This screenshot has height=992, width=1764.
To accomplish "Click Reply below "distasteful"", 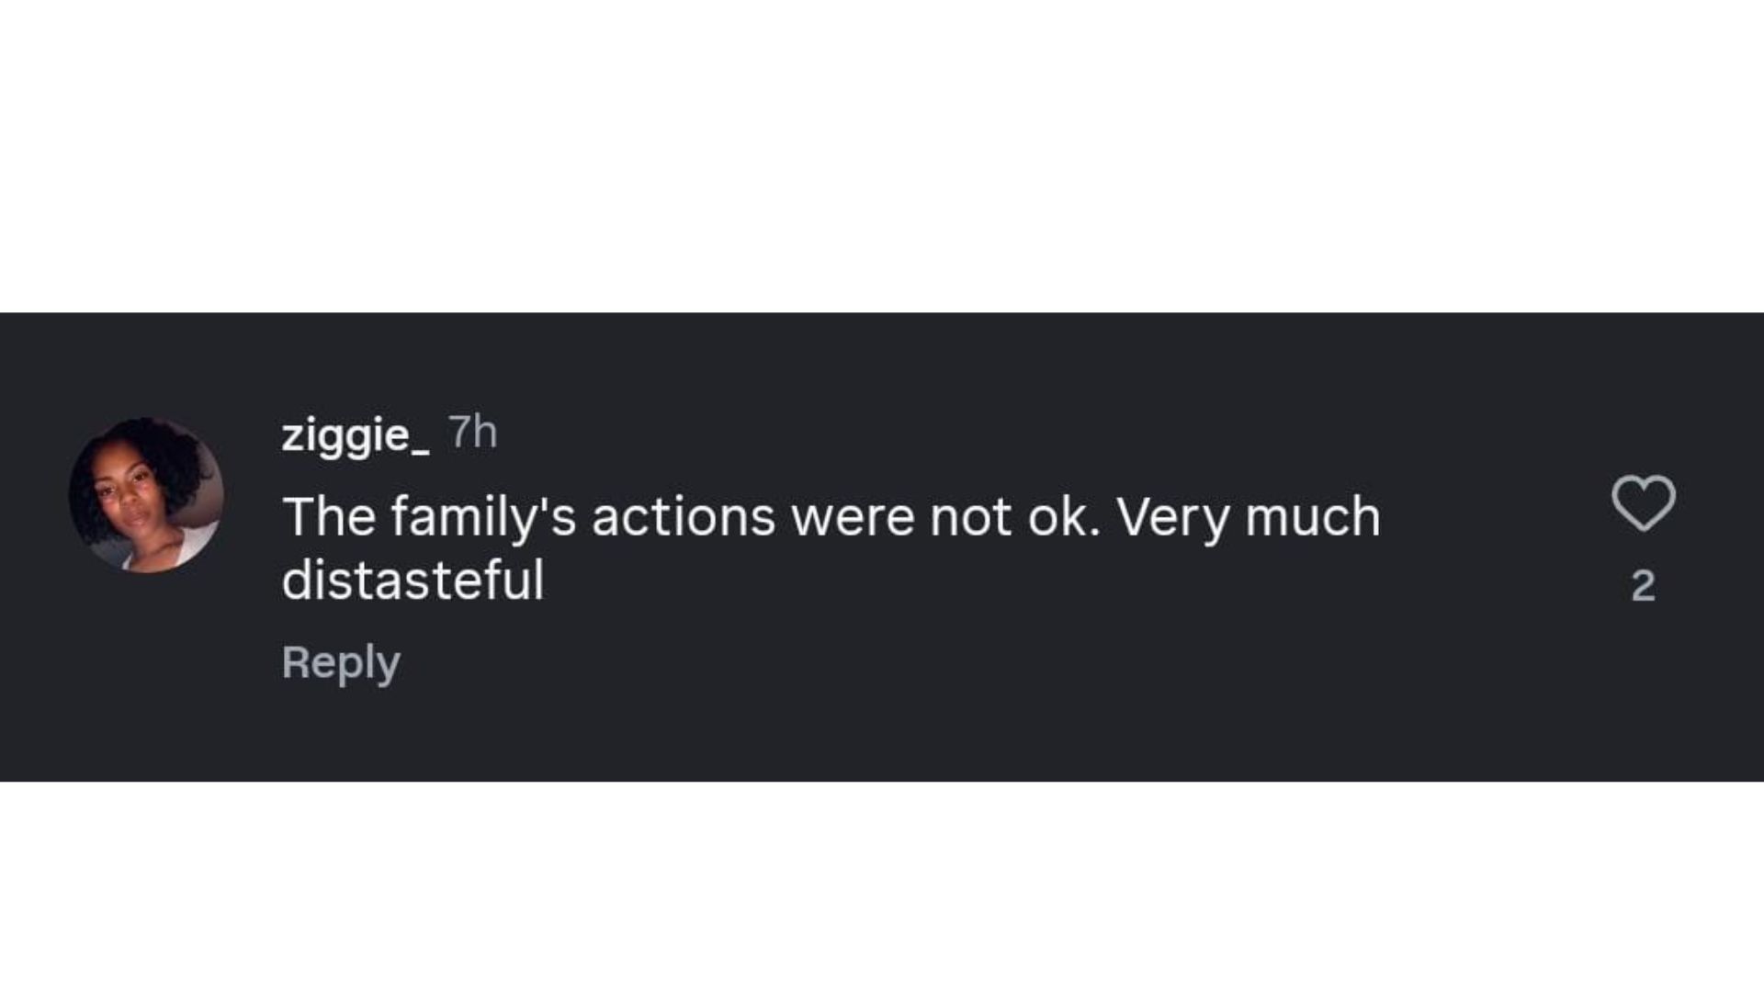I will (x=341, y=662).
